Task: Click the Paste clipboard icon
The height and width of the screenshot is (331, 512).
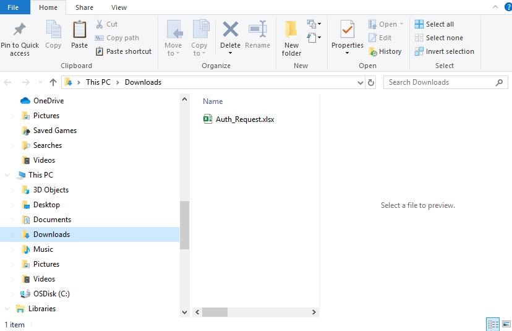Action: tap(79, 30)
